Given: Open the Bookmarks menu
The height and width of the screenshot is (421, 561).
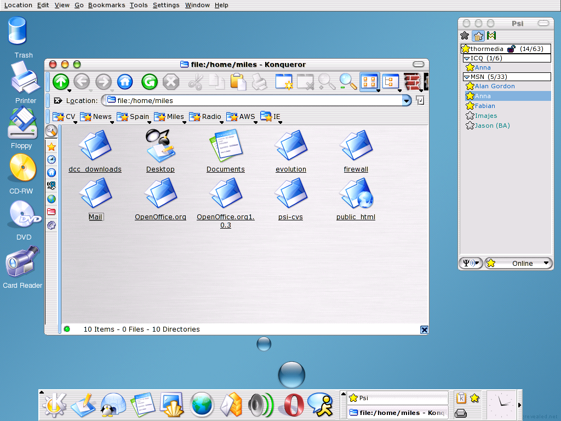Looking at the screenshot, I should pyautogui.click(x=107, y=5).
